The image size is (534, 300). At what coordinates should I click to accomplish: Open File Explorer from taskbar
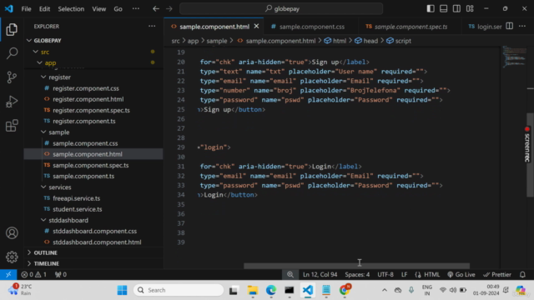coord(253,290)
